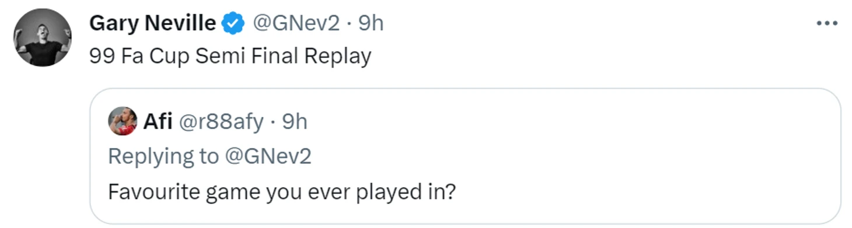The image size is (852, 228).
Task: Open the 9h timestamp on Gary Neville's tweet
Action: [371, 23]
